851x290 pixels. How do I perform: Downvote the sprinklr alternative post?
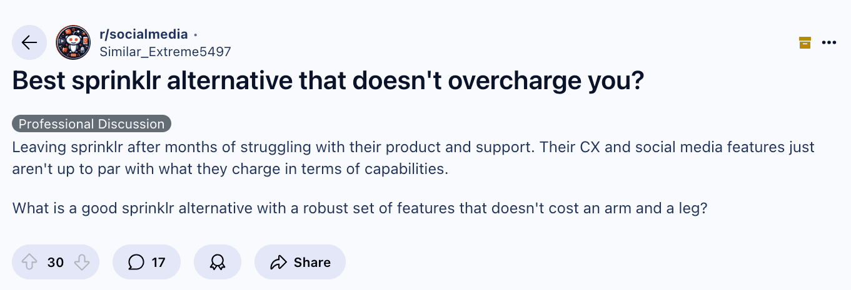[x=82, y=262]
